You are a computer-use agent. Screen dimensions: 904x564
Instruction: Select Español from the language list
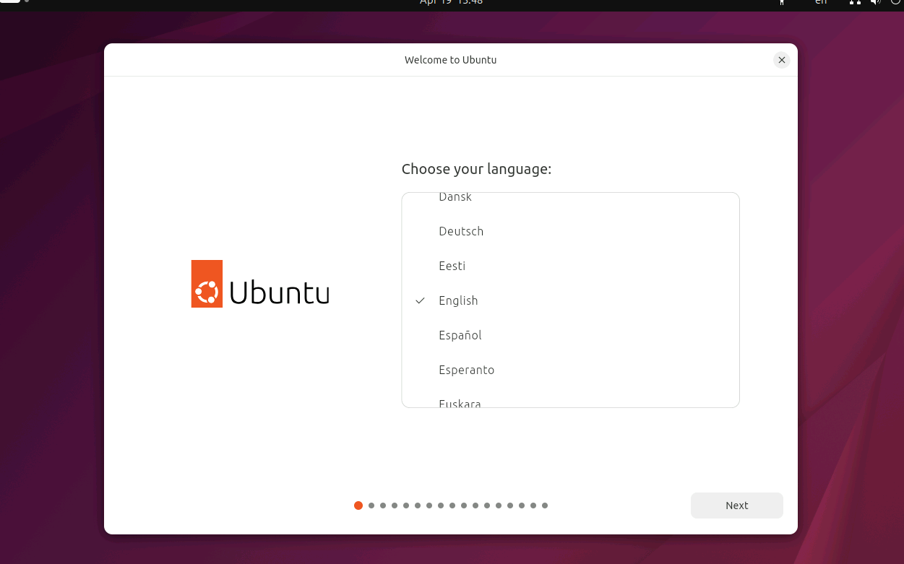point(460,335)
